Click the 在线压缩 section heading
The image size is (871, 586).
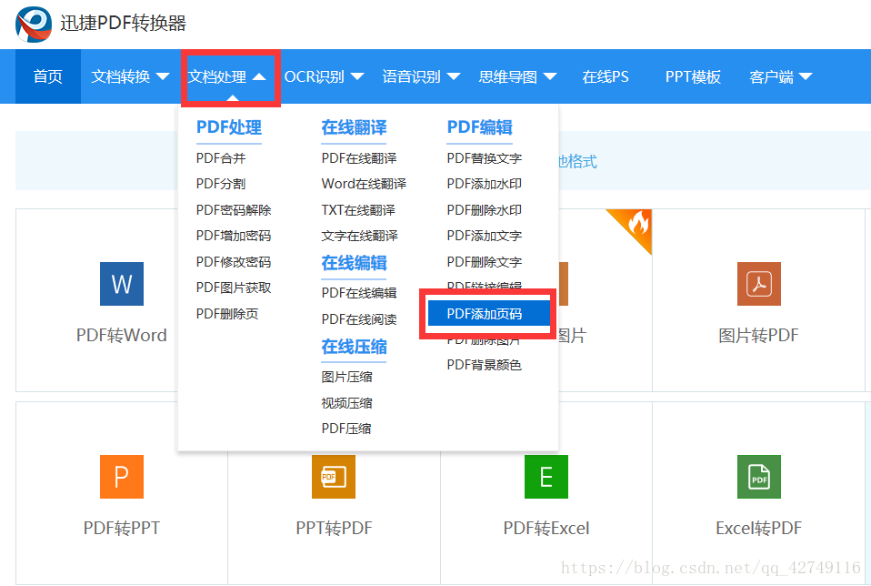[x=354, y=347]
